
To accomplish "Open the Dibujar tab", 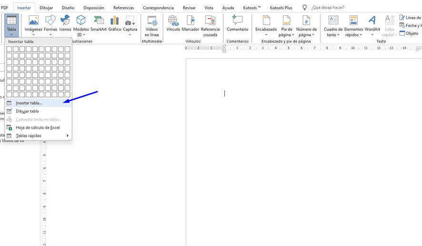I will (46, 8).
